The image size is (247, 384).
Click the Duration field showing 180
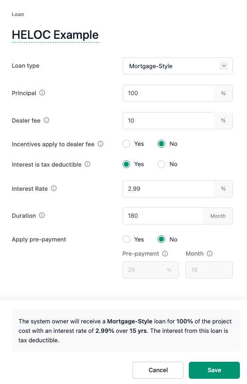click(x=163, y=216)
